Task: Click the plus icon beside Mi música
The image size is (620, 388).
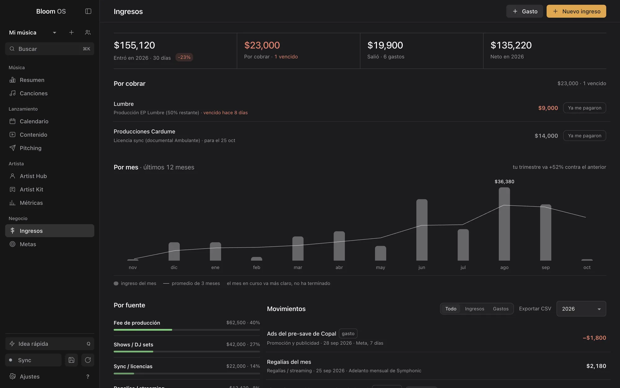Action: 71,32
